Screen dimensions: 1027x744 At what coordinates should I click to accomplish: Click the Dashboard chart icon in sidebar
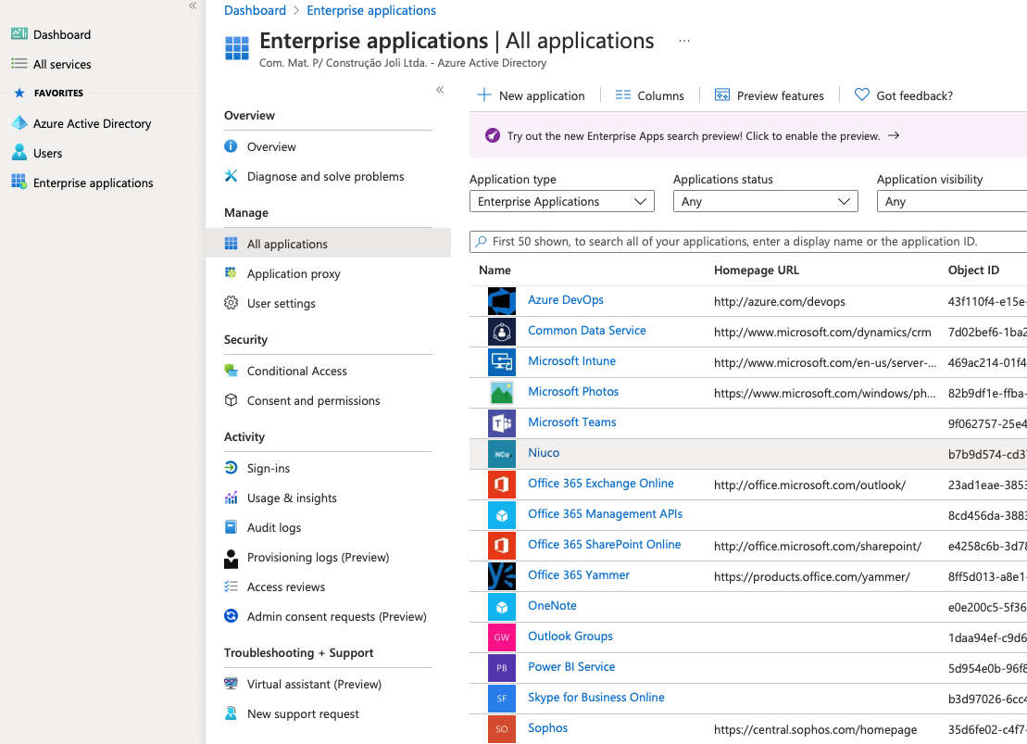point(19,34)
